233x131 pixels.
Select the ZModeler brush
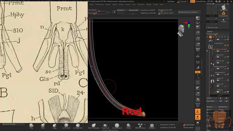tap(152, 126)
